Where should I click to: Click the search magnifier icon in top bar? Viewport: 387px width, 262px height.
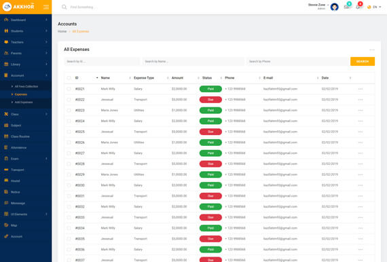click(64, 7)
